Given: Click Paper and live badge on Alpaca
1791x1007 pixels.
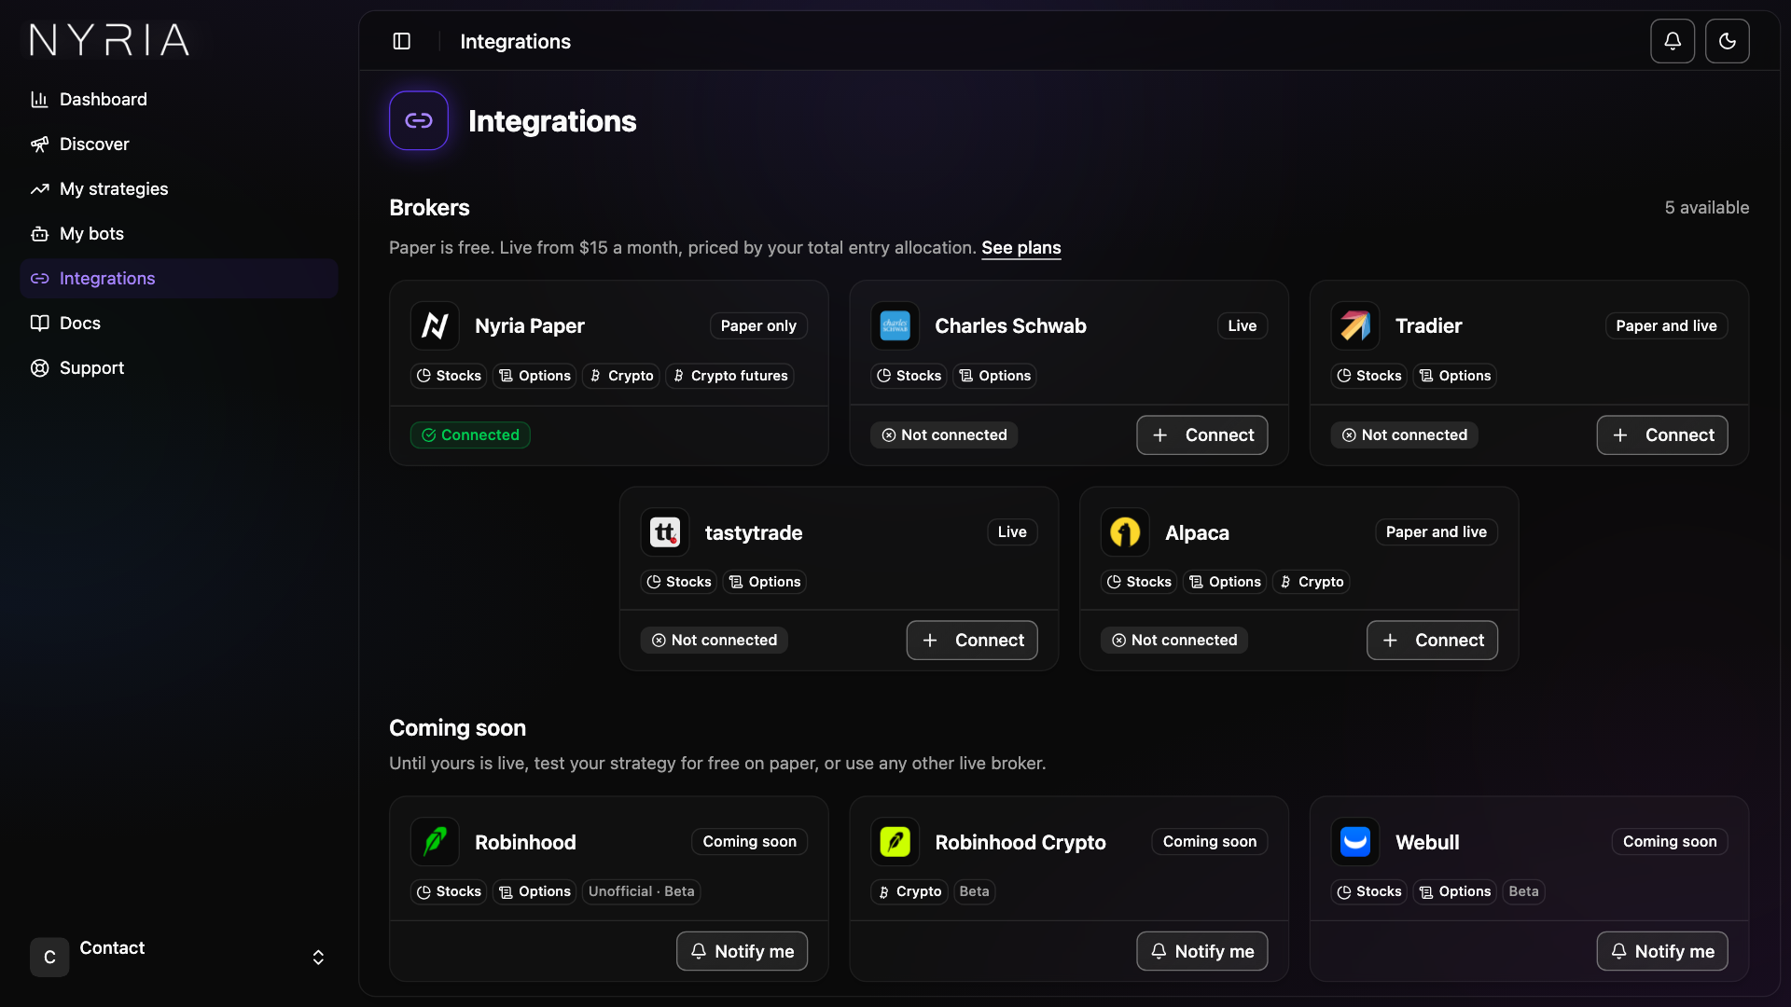Looking at the screenshot, I should tap(1436, 531).
